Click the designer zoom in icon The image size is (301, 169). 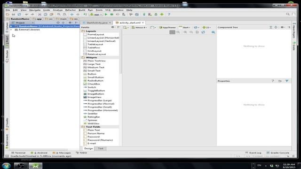[185, 32]
